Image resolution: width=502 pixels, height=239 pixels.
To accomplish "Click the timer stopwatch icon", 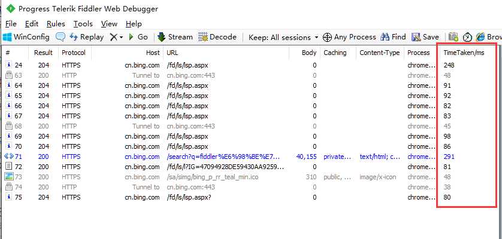I will click(468, 38).
